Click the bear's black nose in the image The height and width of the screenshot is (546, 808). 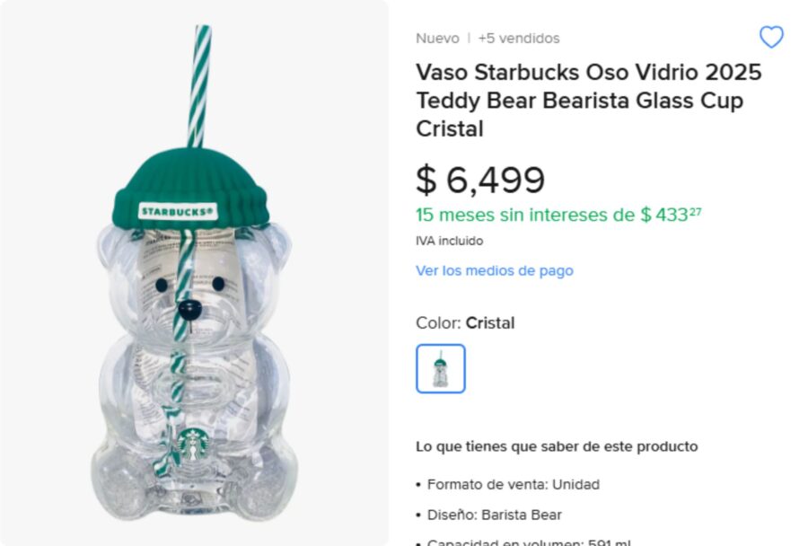pos(188,310)
